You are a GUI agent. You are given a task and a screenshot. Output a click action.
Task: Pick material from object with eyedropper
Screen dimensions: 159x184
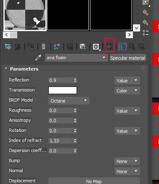pos(38,58)
